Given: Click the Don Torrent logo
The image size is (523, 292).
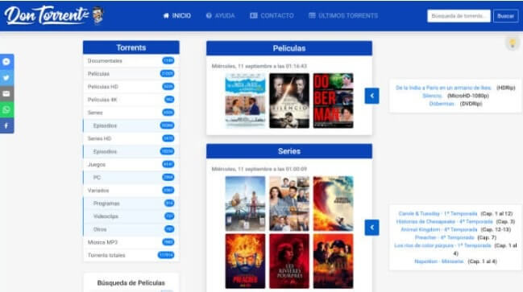Looking at the screenshot, I should click(x=54, y=15).
